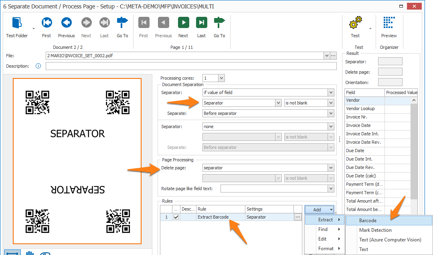
Task: Select the Vendor field row
Action: [378, 100]
